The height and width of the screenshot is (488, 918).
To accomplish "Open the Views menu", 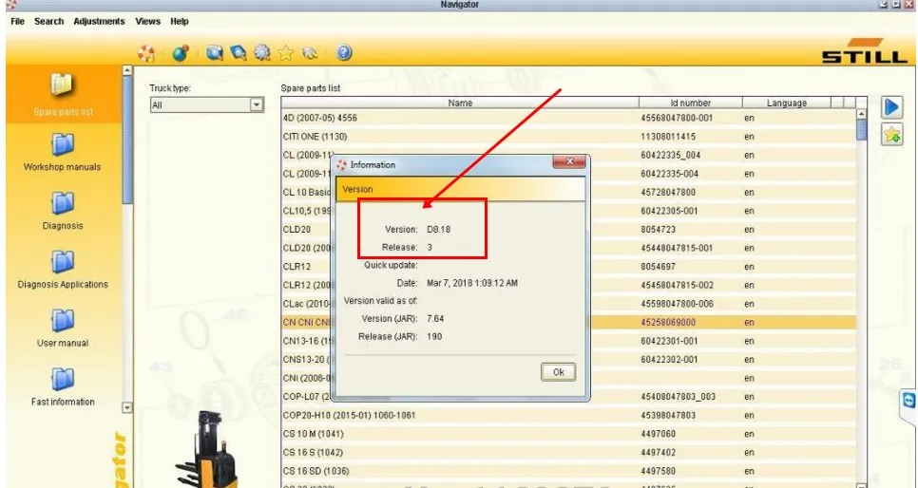I will click(x=147, y=21).
